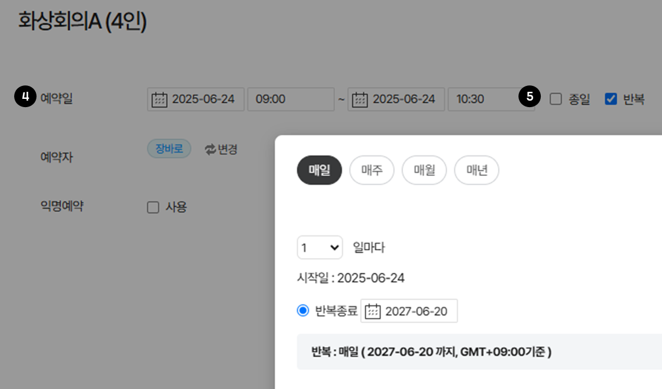Screen dimensions: 662x389
Task: Click the end date calendar icon
Action: 360,99
